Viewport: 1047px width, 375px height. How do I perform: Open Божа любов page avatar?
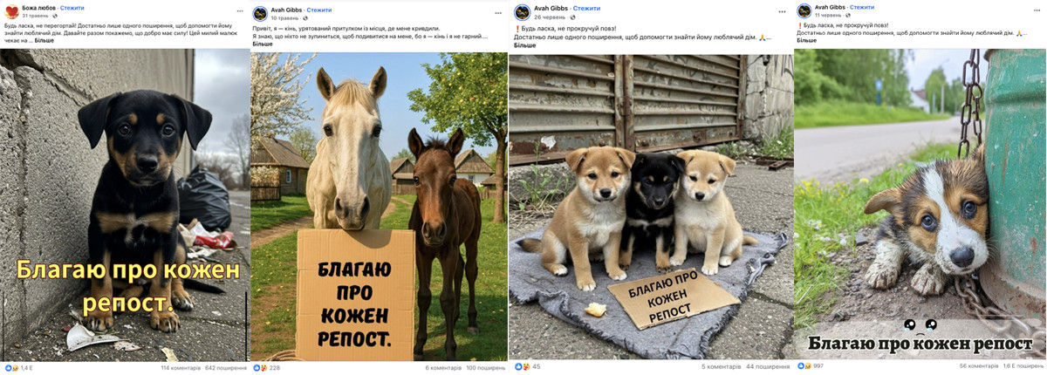[11, 12]
